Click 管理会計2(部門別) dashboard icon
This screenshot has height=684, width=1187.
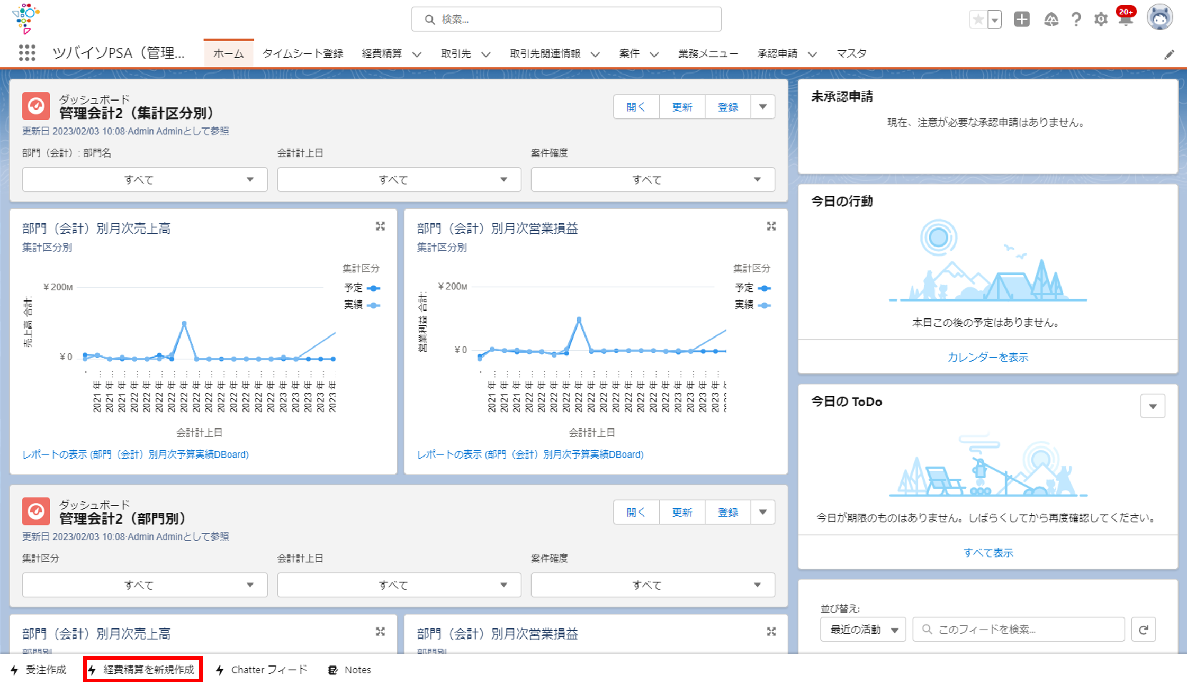36,512
